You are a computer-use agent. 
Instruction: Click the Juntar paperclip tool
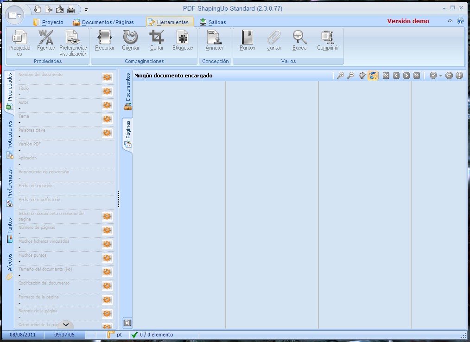(274, 40)
